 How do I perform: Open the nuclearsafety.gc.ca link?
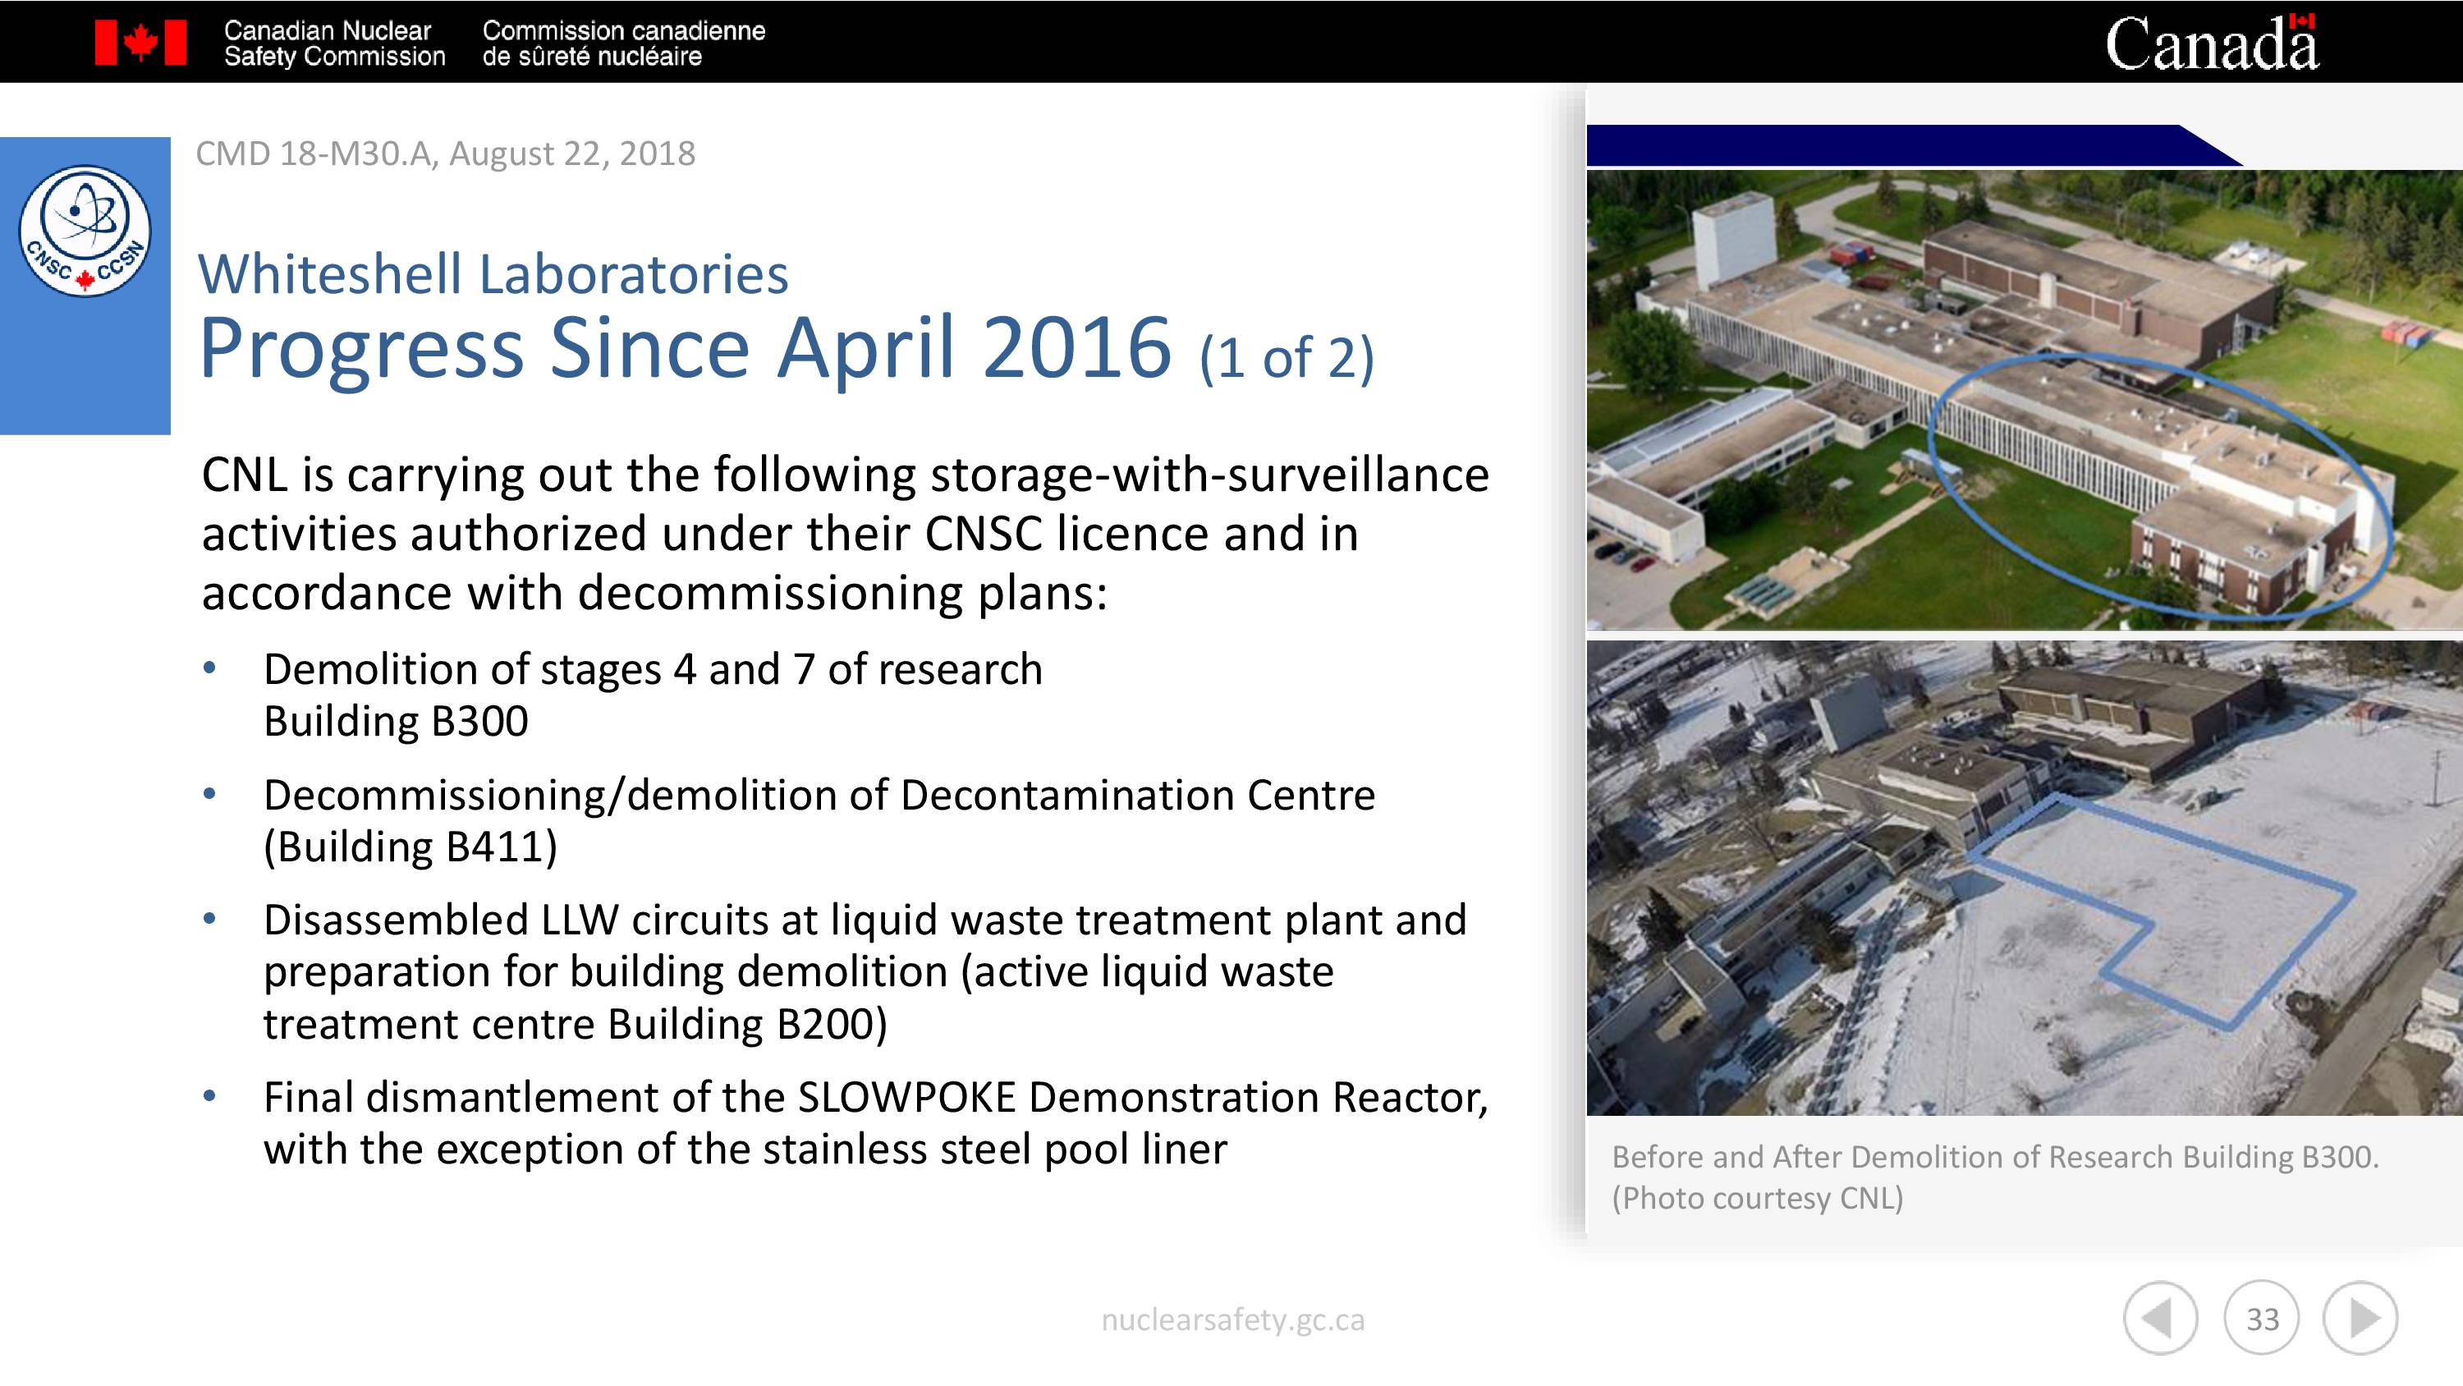click(x=1232, y=1320)
